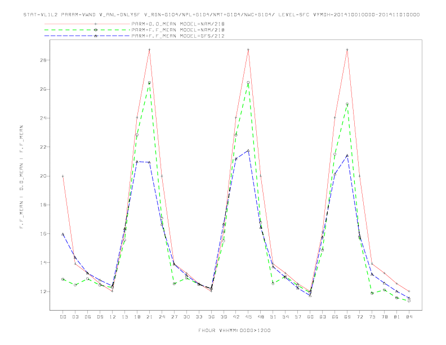
Task: Click the red line peak marker at hour 21
Action: coord(149,50)
